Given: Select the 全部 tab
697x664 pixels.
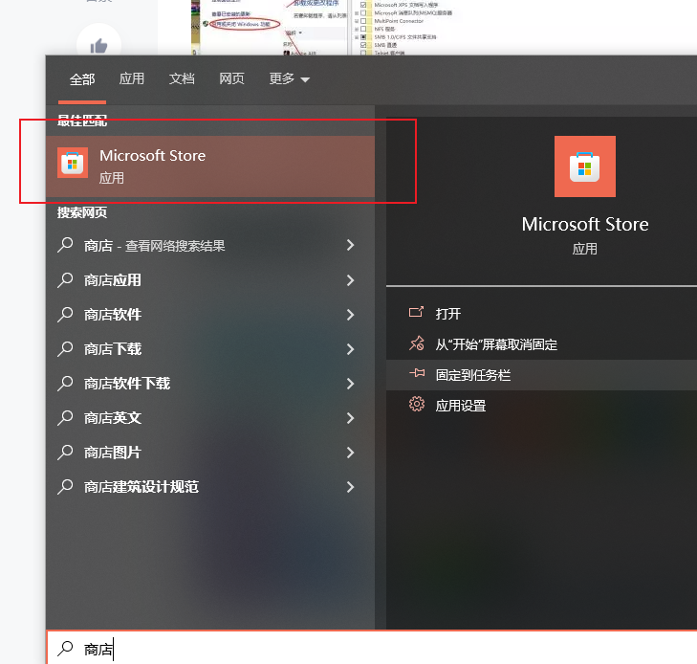Looking at the screenshot, I should pyautogui.click(x=82, y=79).
